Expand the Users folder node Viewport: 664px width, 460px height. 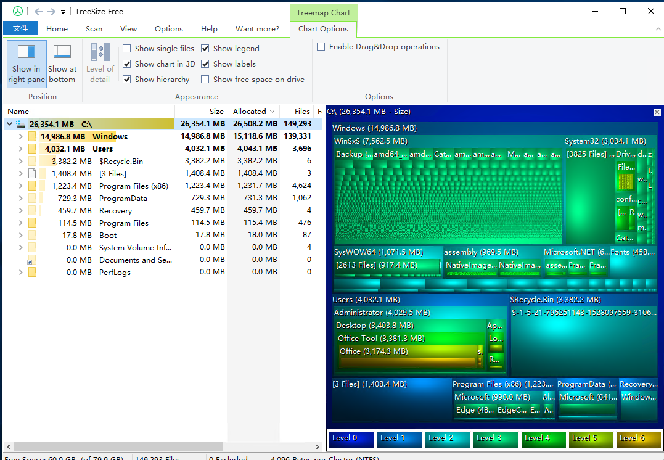[x=20, y=149]
